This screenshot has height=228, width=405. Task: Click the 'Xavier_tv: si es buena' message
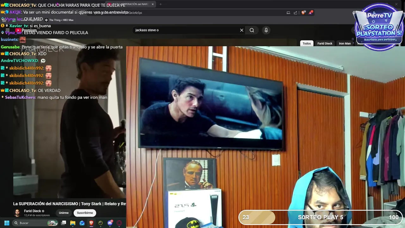click(x=26, y=26)
